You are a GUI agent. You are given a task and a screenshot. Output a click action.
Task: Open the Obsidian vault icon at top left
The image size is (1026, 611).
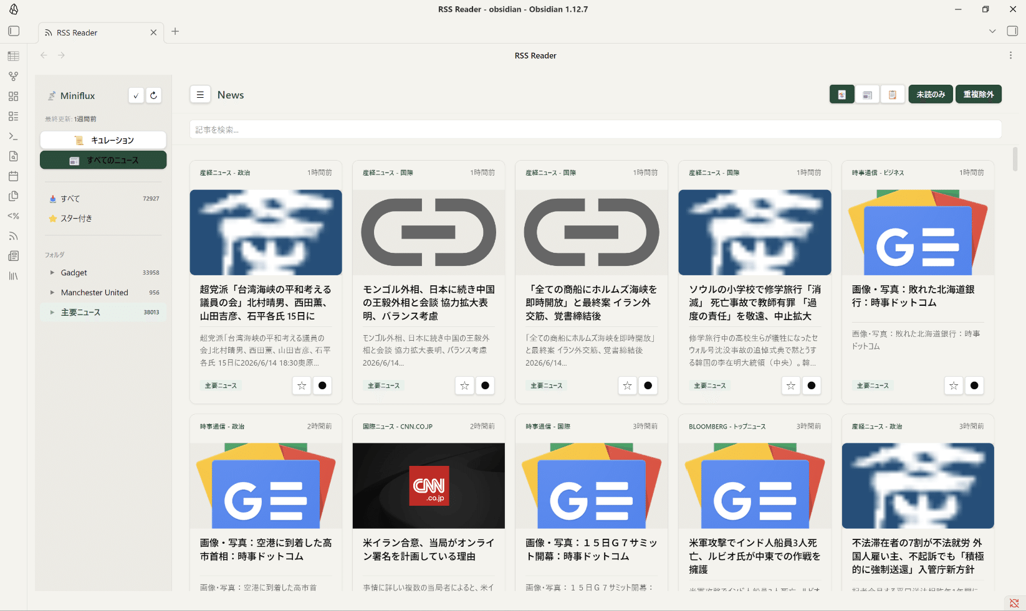tap(14, 9)
